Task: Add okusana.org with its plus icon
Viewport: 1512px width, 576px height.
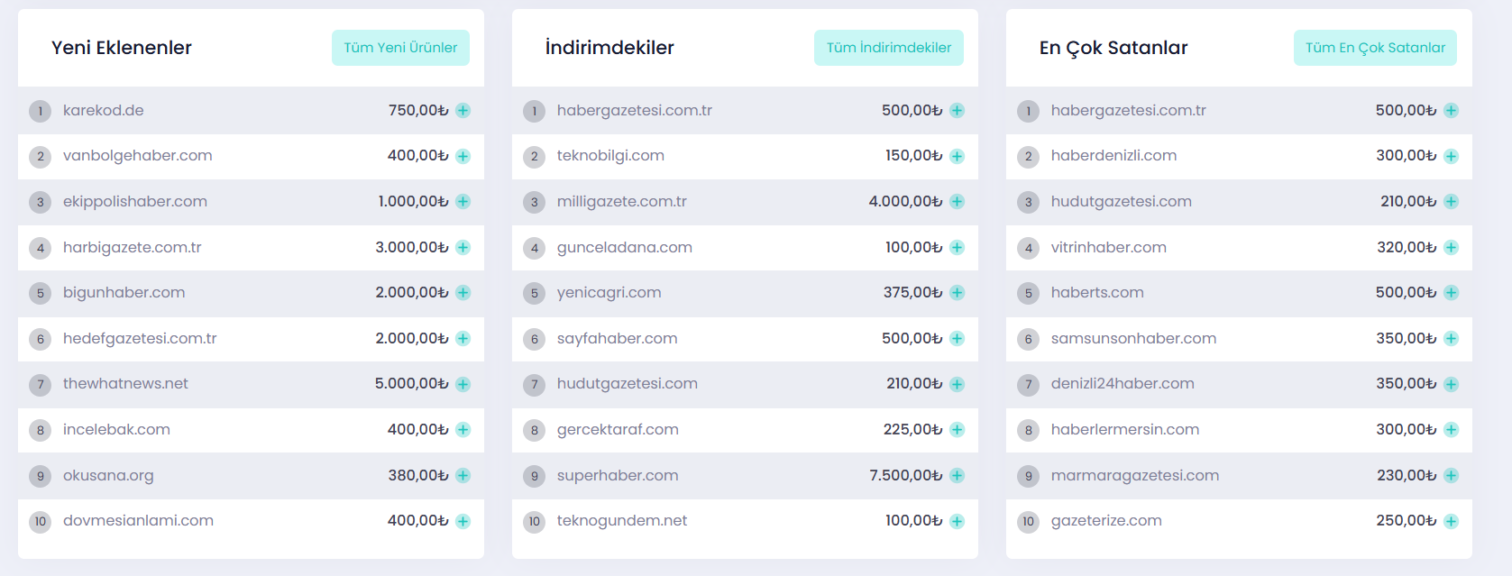Action: 463,475
